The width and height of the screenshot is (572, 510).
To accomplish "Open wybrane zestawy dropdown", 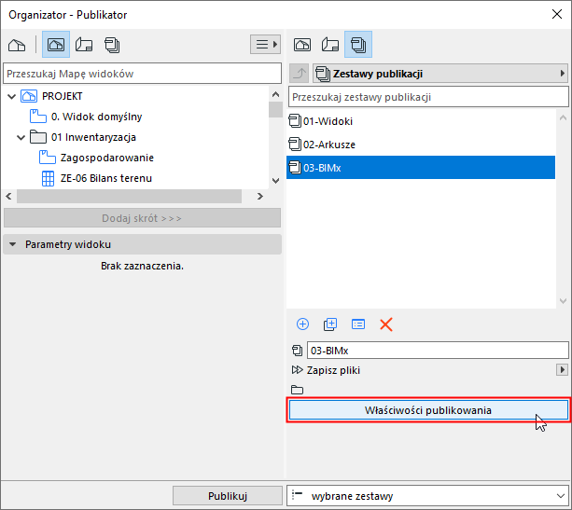I will coord(427,496).
